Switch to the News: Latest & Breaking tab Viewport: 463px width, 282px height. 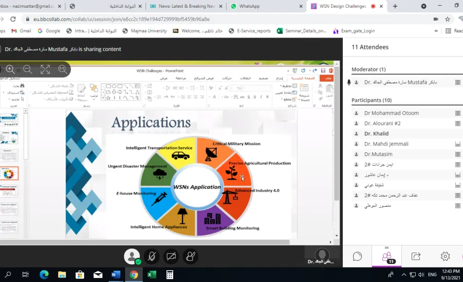click(186, 6)
